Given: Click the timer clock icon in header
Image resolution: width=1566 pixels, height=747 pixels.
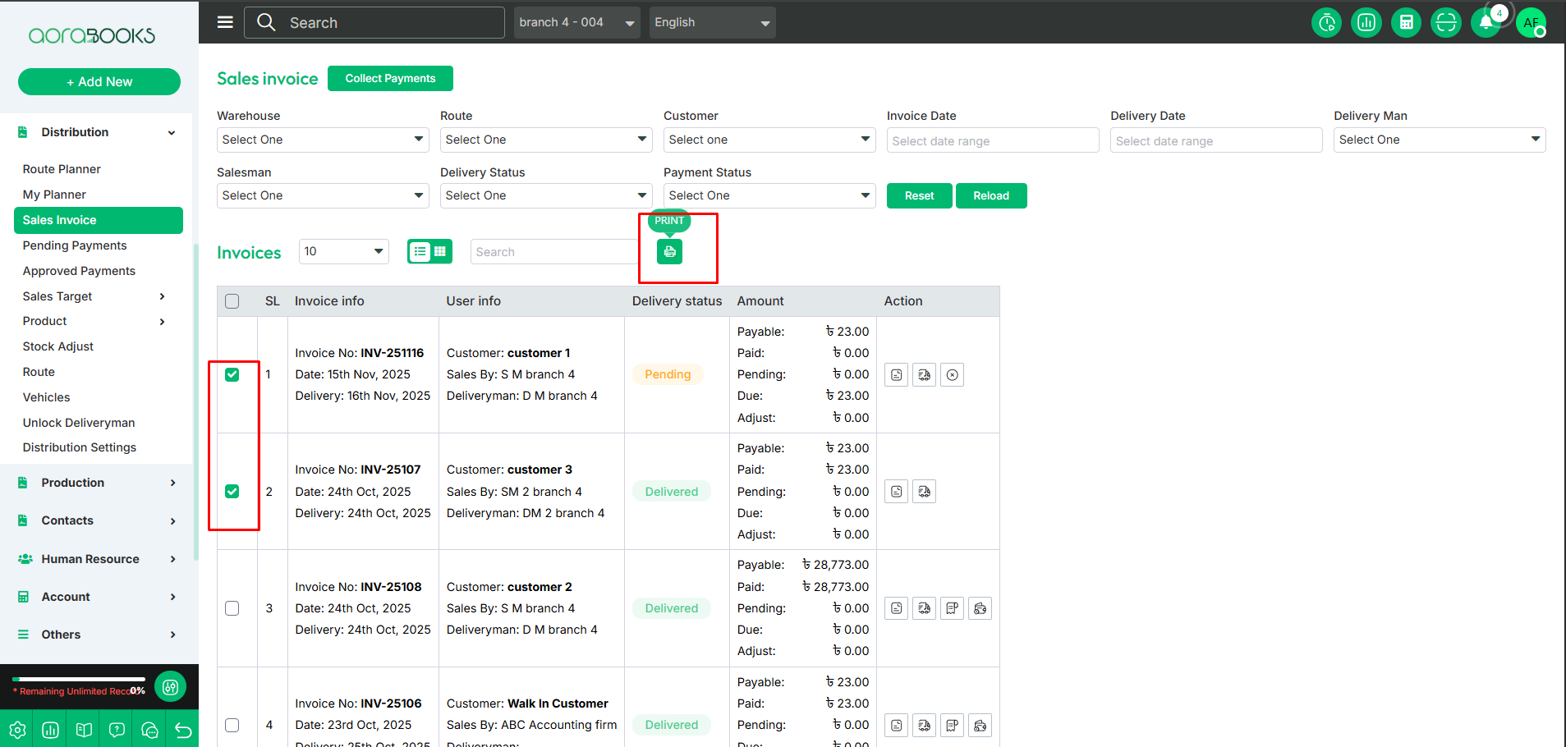Looking at the screenshot, I should [x=1326, y=23].
